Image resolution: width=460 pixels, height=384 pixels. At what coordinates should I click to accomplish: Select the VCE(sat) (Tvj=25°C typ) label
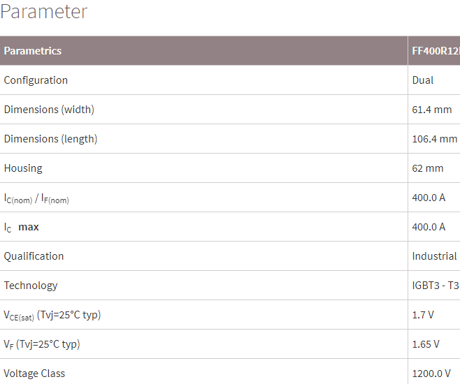coord(52,316)
